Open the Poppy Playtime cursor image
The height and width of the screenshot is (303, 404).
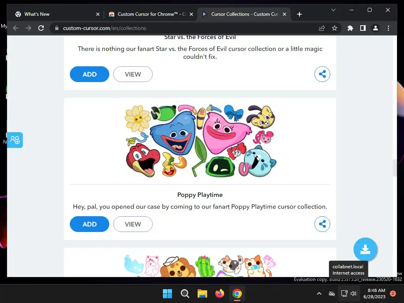pos(200,141)
